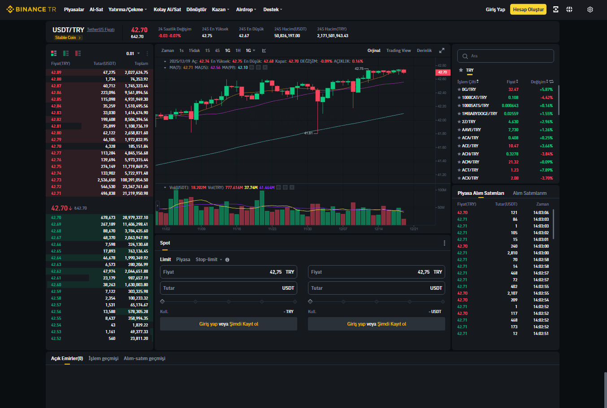This screenshot has width=607, height=408.
Task: Switch chart to Orjinal view
Action: (374, 51)
